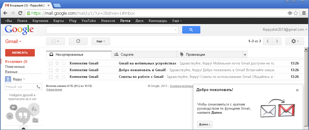Open Карты in the Google bar

tap(59, 21)
